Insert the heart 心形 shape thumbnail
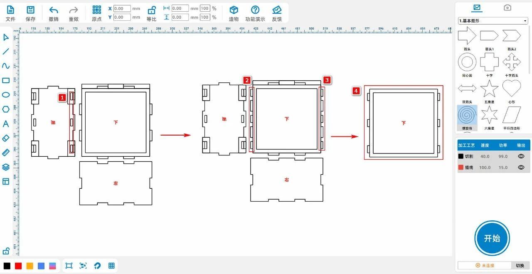 (x=512, y=89)
